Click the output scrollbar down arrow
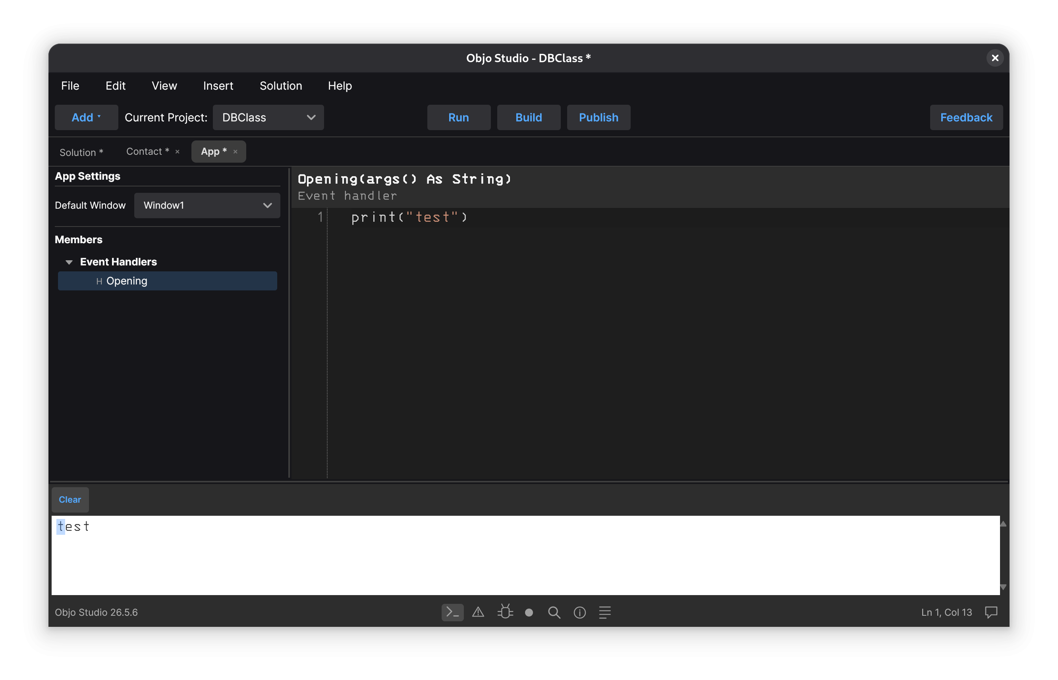This screenshot has width=1058, height=680. click(1003, 587)
